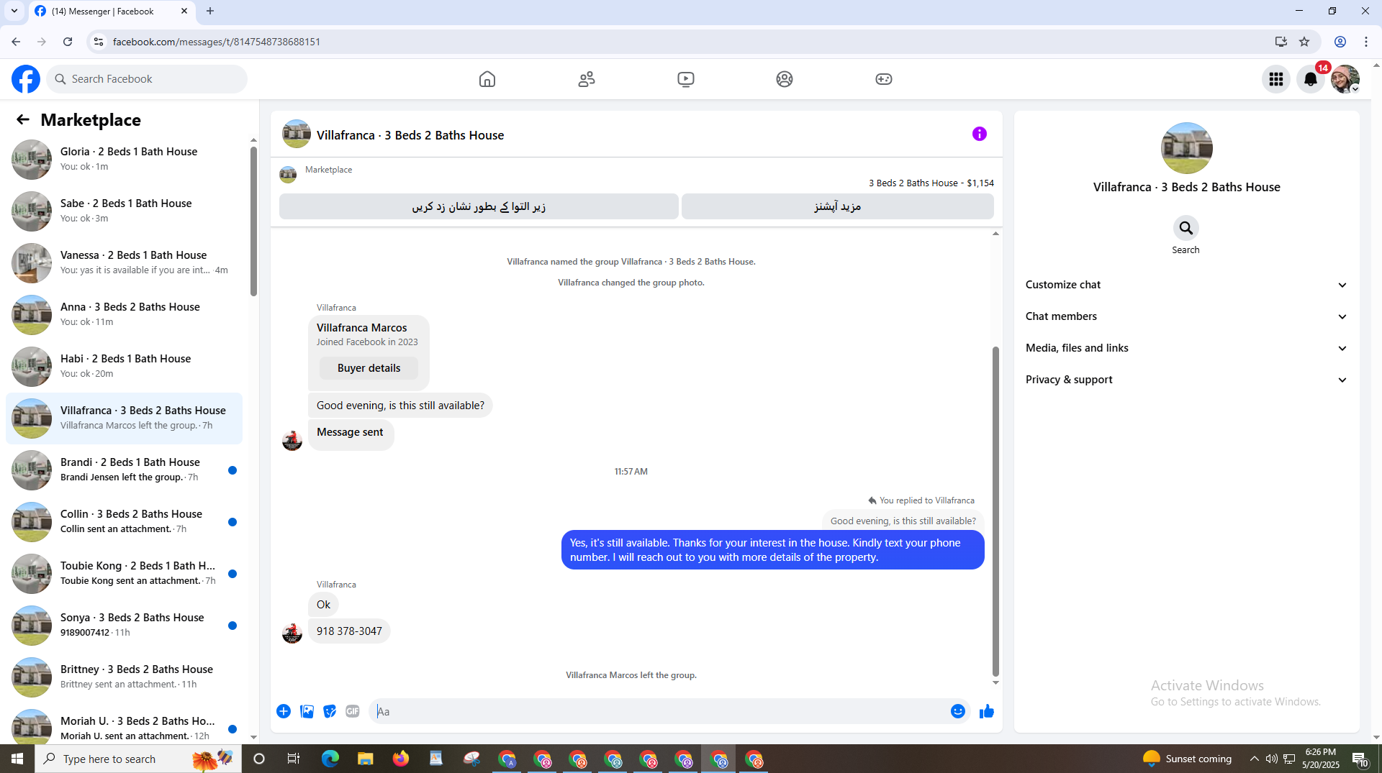This screenshot has width=1382, height=773.
Task: Open Brandi 2 Beds 1 Bath House chat
Action: [124, 470]
